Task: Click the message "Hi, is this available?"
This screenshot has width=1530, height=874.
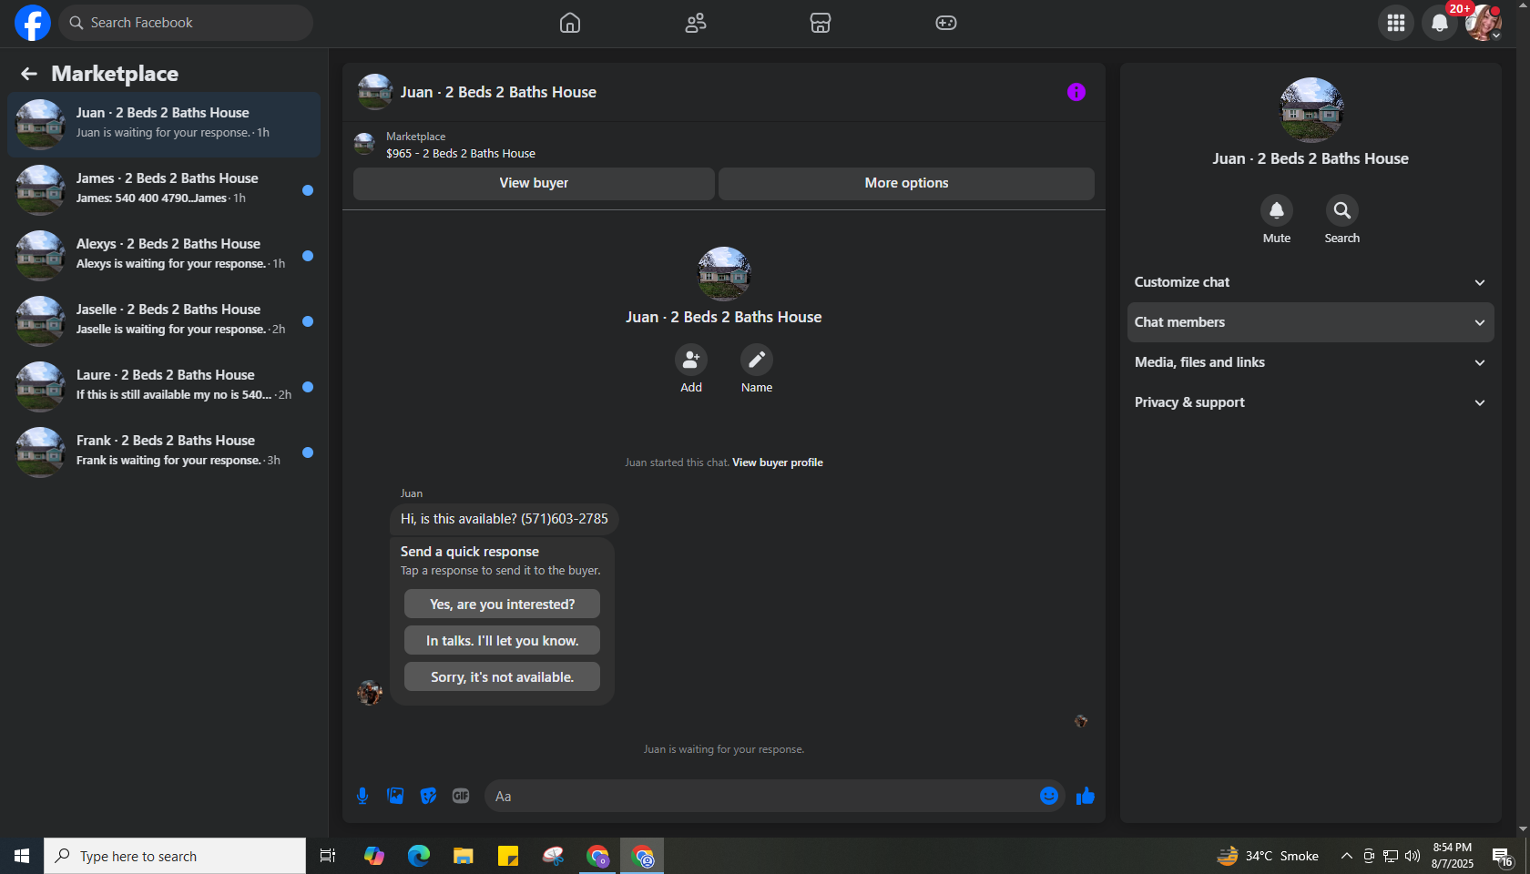Action: pyautogui.click(x=505, y=519)
